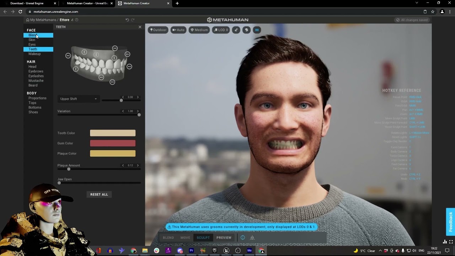Open the Upper Shift dropdown

point(78,99)
